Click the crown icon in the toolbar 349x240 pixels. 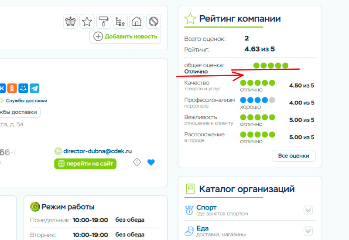click(x=70, y=21)
